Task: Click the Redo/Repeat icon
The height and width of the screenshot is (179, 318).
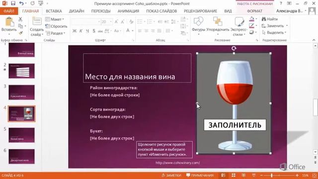Action: (x=32, y=3)
